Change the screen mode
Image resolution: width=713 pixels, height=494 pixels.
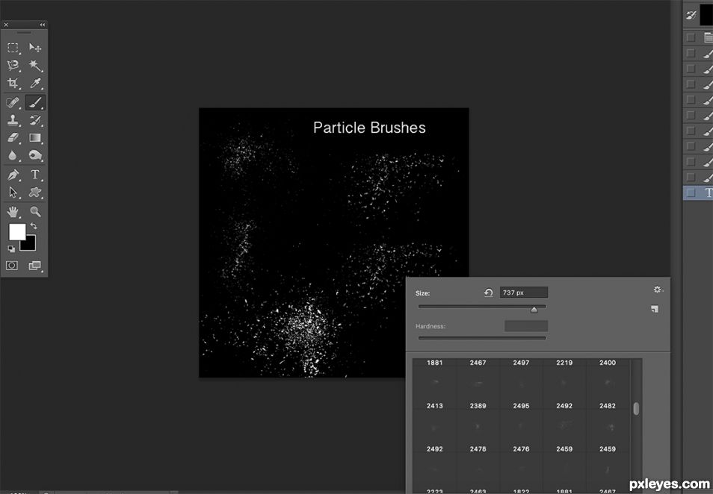(35, 266)
